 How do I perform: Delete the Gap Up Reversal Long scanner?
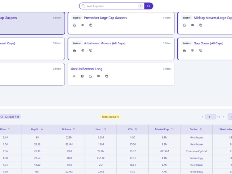coord(82,76)
